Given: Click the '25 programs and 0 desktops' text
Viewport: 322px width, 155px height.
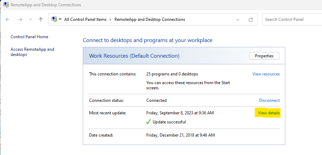Looking at the screenshot, I should [172, 74].
